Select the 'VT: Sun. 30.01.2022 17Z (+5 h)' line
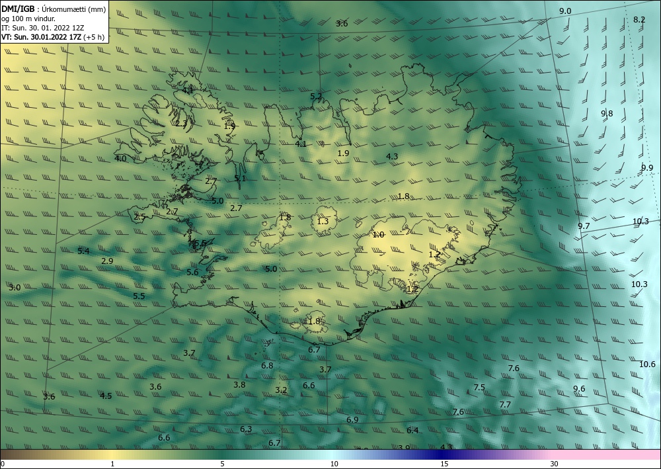Screen dimensions: 661x469 click(53, 36)
